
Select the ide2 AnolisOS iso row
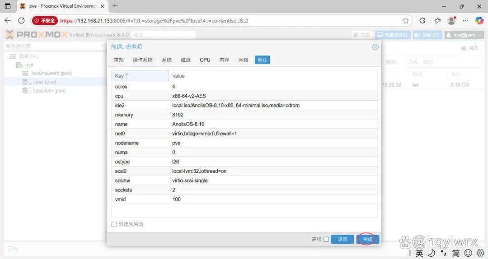click(x=244, y=105)
